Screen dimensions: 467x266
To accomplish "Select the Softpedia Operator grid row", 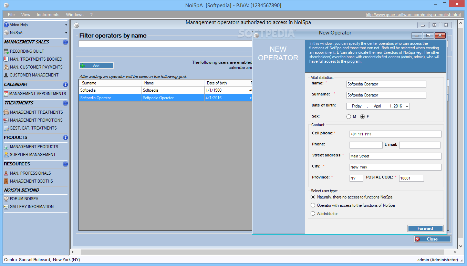I will [165, 98].
